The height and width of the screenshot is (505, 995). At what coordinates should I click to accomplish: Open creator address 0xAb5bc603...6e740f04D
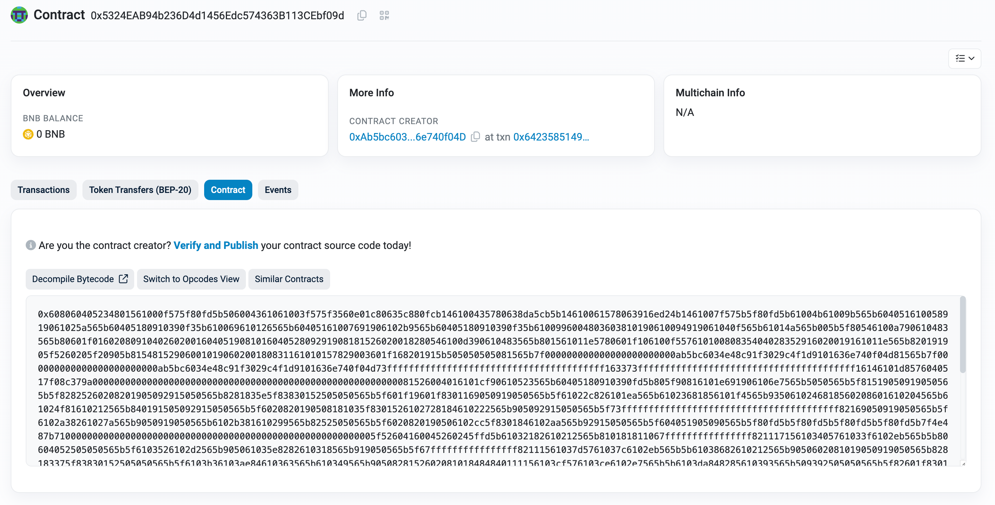coord(407,137)
